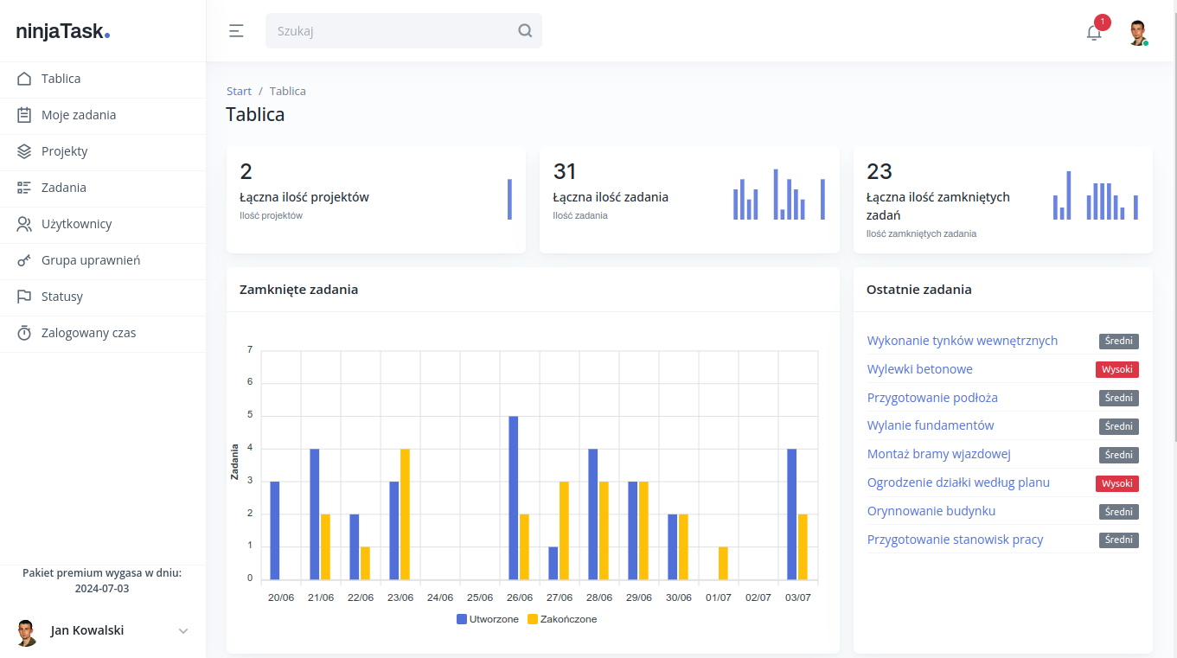Open the Użytkownicy menu item
The height and width of the screenshot is (658, 1177).
coord(76,224)
